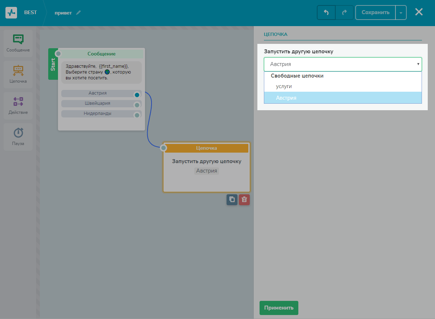Choose the highlighted Австрия option in the dropdown list
Screen dimensions: 435x319
[343, 98]
